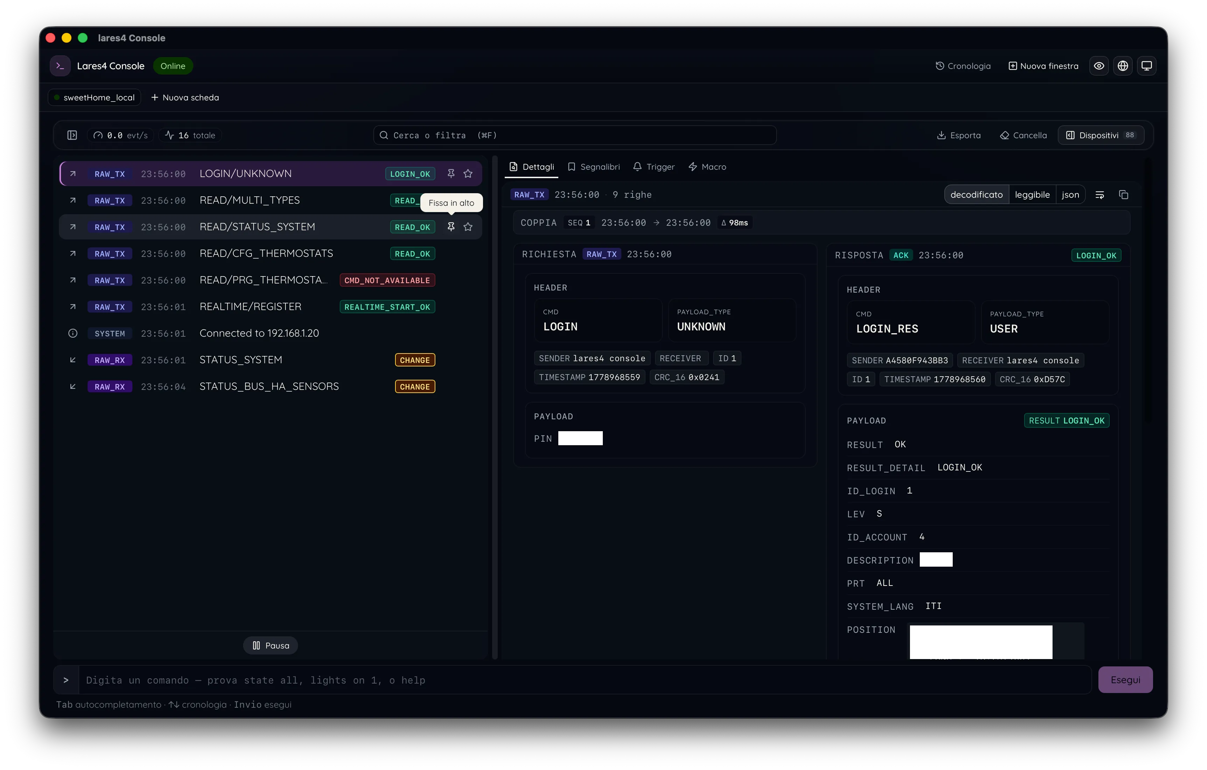Select the LOGIN/UNKNOWN log row
Screen dimensions: 1207x770
point(271,173)
